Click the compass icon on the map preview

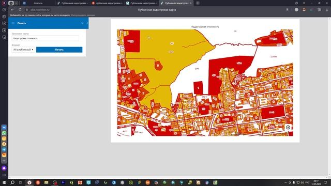pyautogui.click(x=288, y=127)
